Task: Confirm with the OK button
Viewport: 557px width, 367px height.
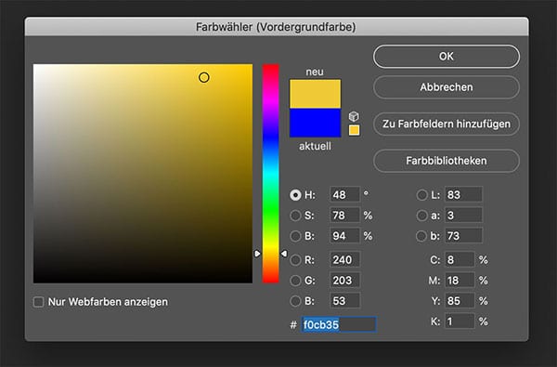Action: [x=447, y=56]
